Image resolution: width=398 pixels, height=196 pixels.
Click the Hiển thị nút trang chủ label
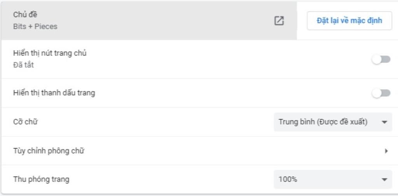coord(50,53)
